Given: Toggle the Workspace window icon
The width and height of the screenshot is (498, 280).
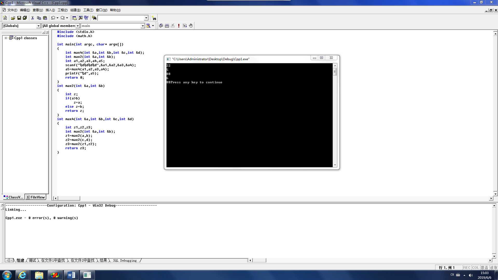Looking at the screenshot, I should tap(74, 18).
